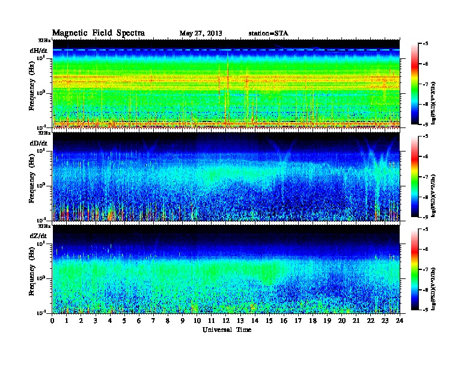The image size is (476, 368).
Task: Click the "Universal Time" axis label
Action: [227, 330]
